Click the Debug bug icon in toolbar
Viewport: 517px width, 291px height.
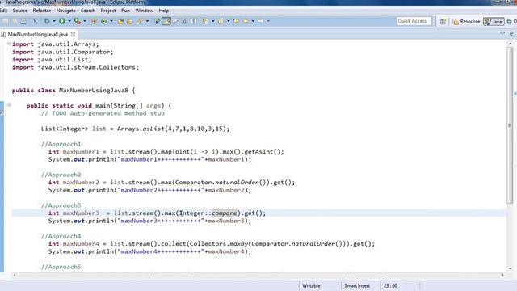[47, 21]
